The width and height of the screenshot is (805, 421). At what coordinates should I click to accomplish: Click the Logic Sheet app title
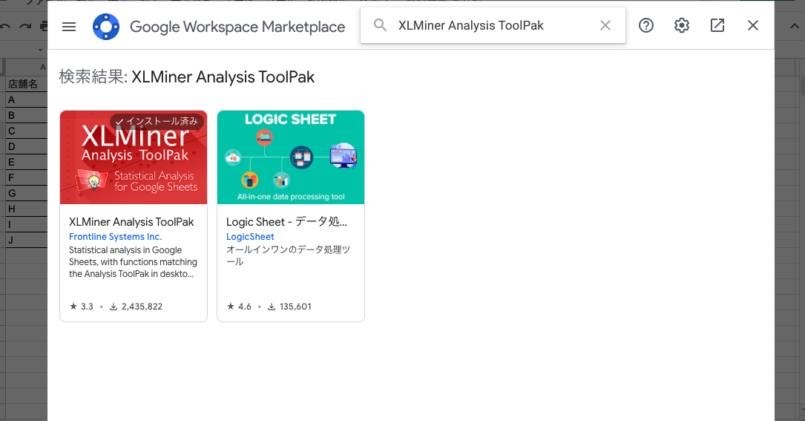tap(286, 221)
